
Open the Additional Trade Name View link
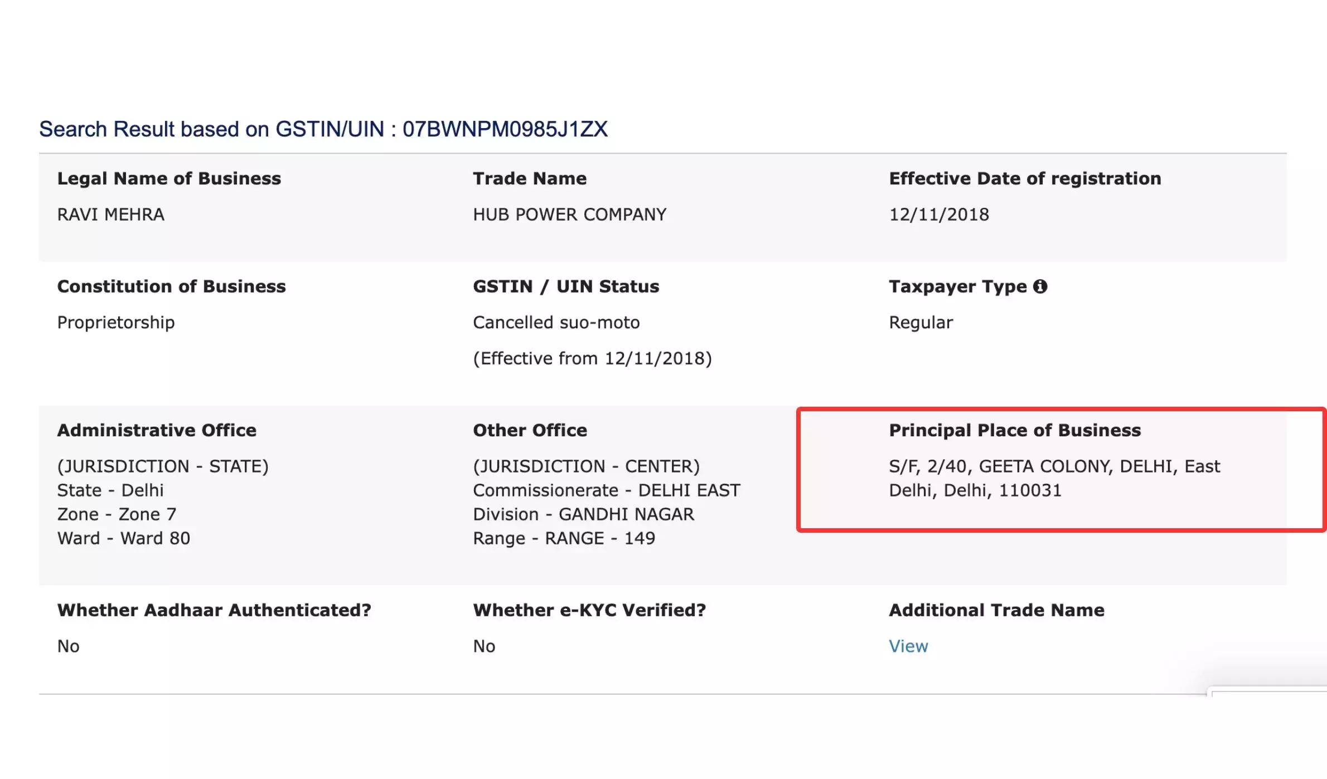(x=908, y=646)
